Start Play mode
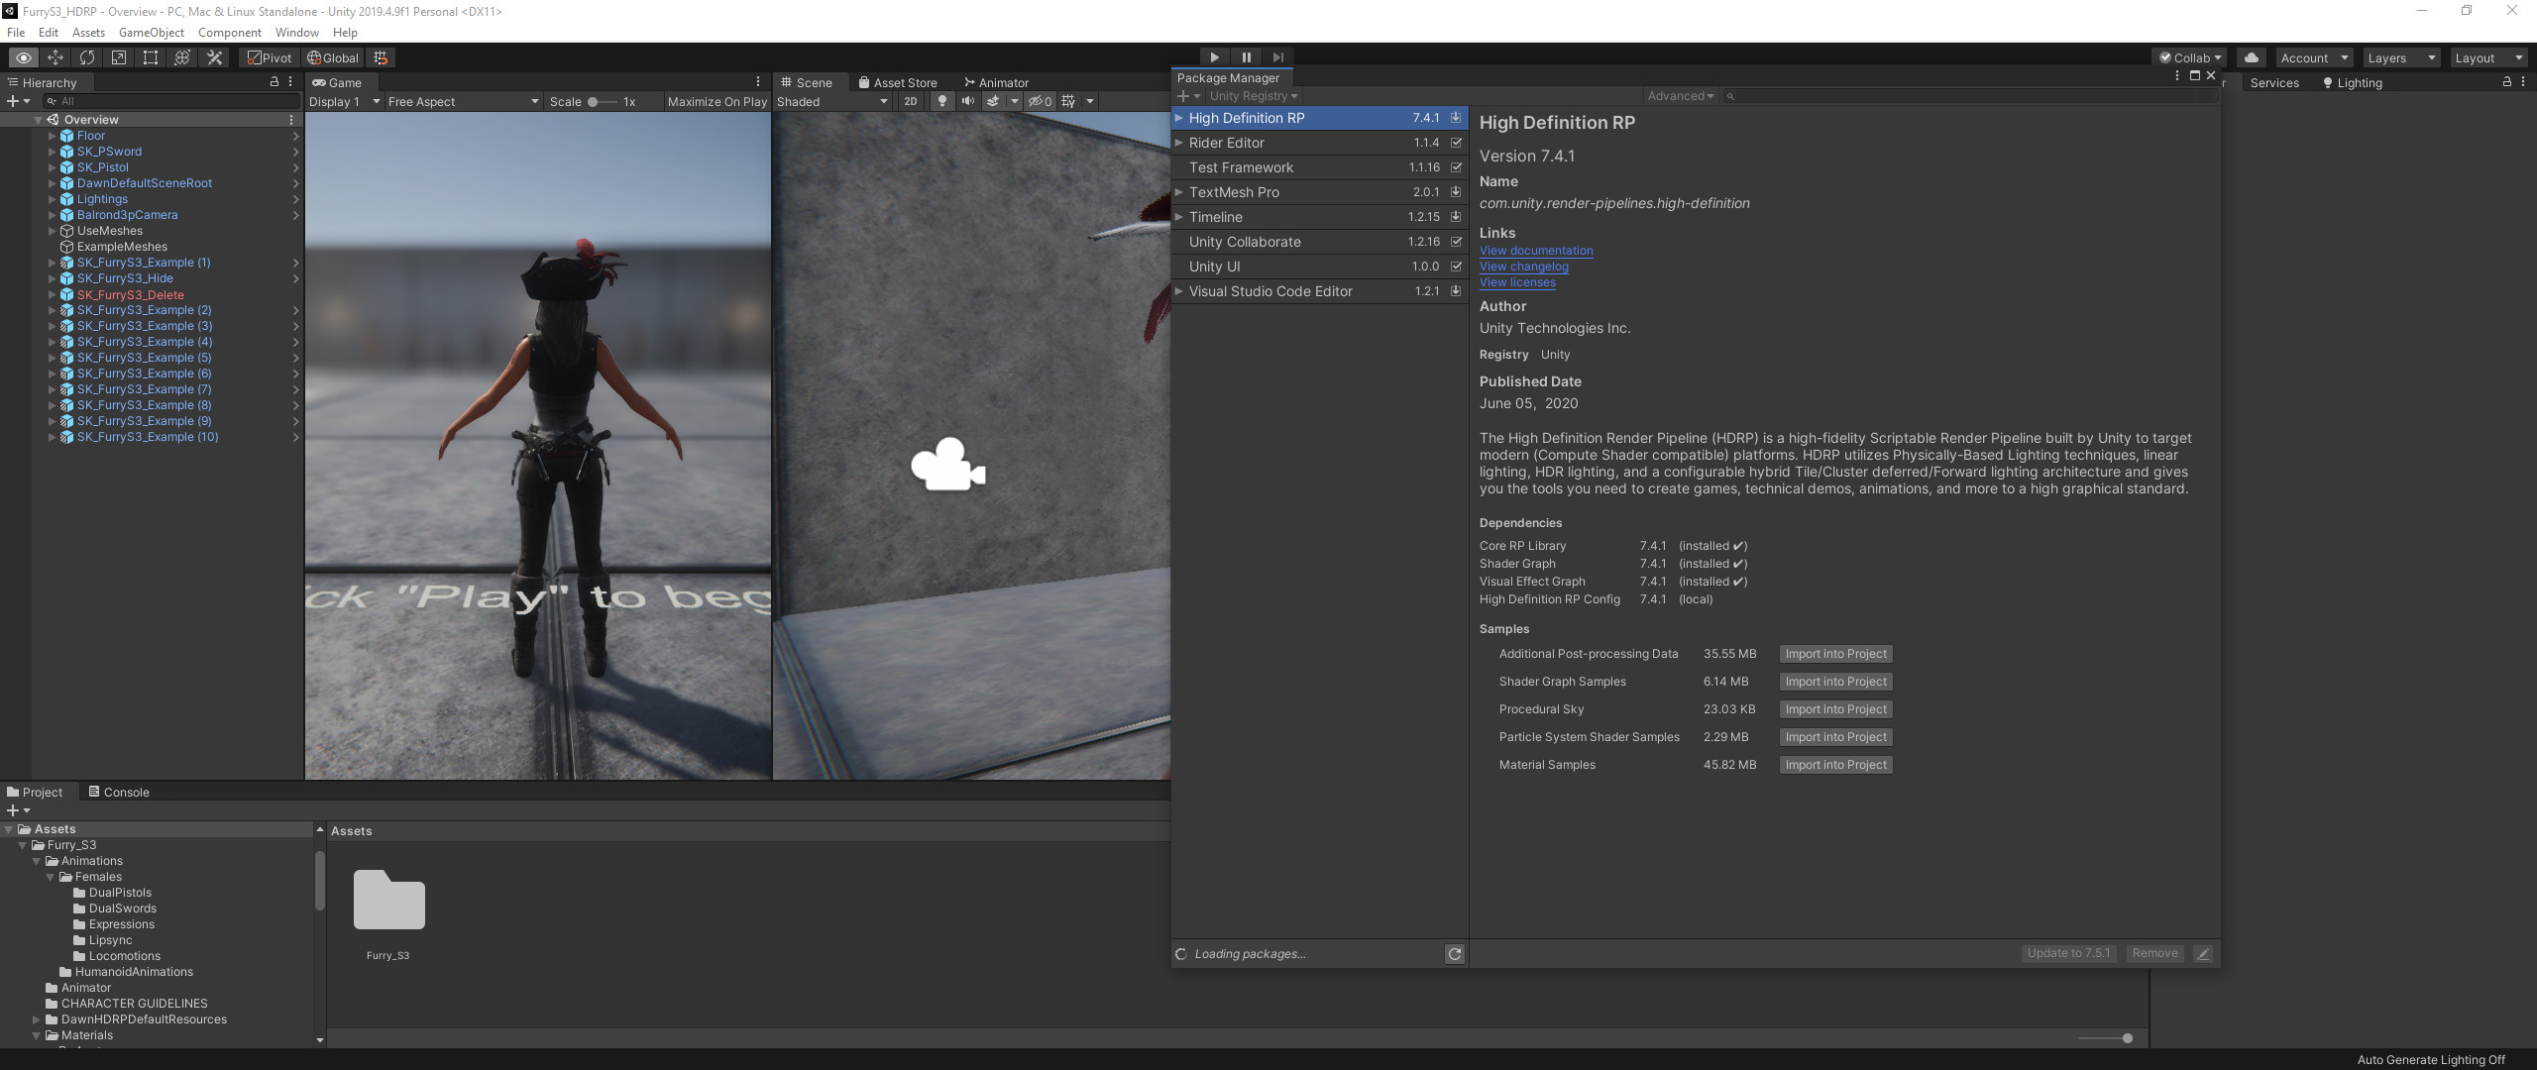This screenshot has height=1070, width=2537. click(1214, 57)
